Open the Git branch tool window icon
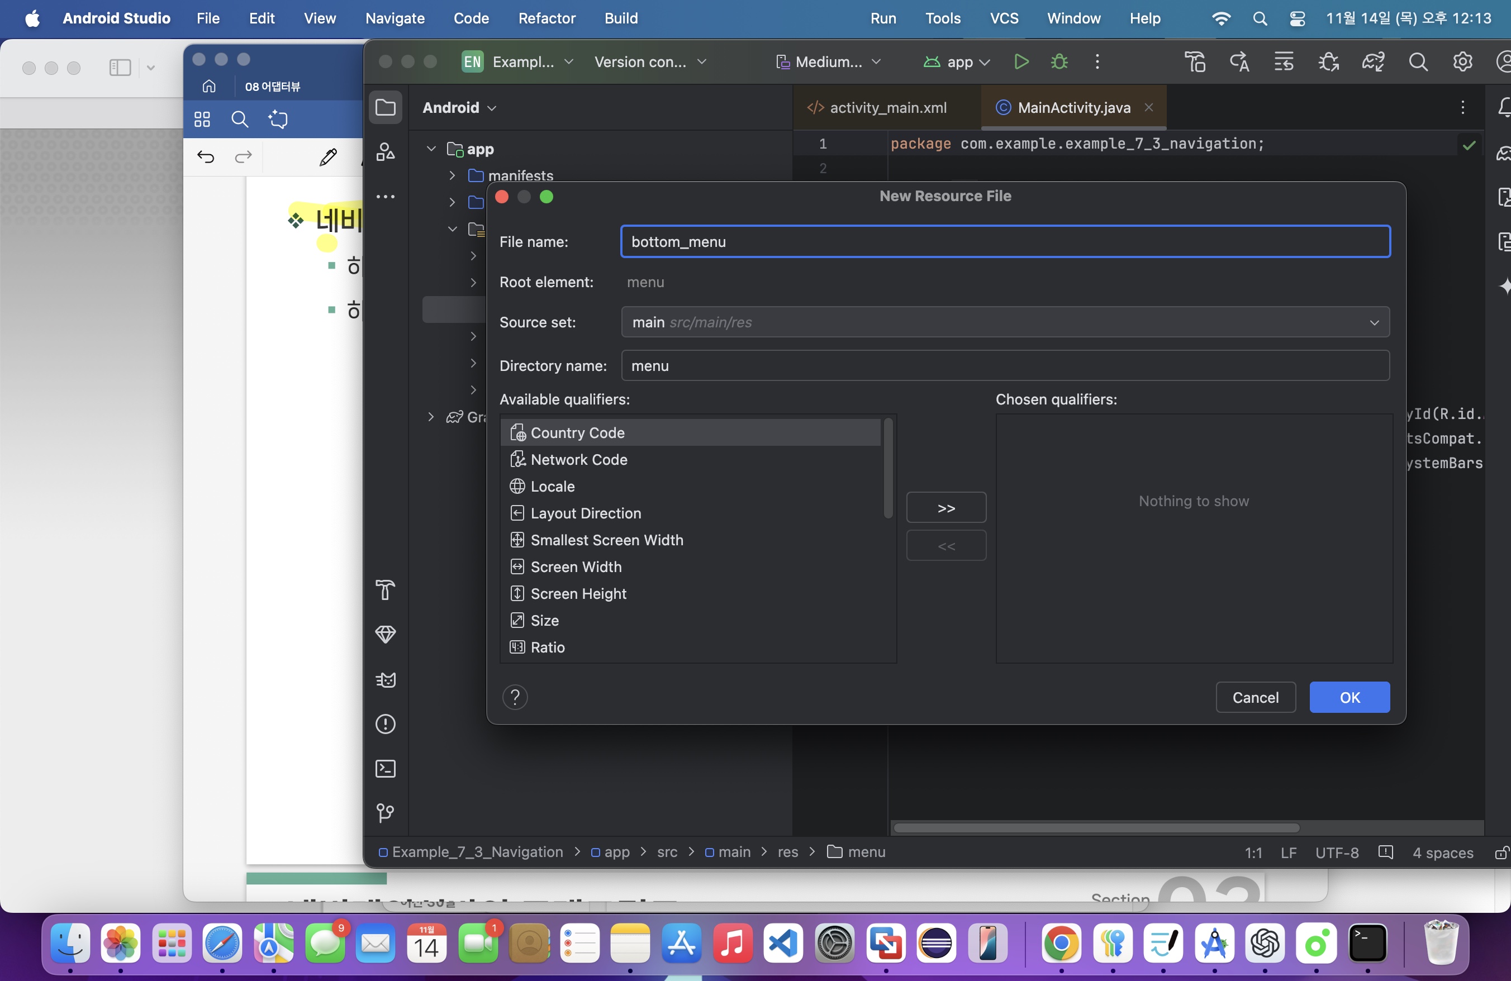This screenshot has width=1511, height=981. tap(386, 813)
